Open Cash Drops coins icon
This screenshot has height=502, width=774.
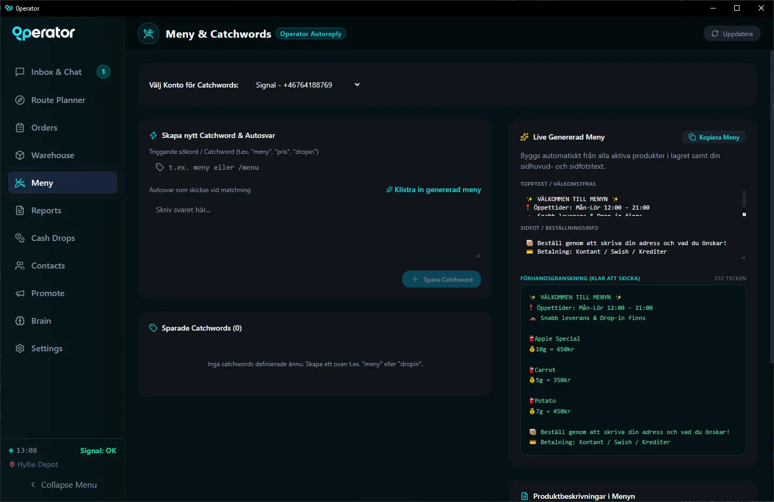[x=20, y=238]
